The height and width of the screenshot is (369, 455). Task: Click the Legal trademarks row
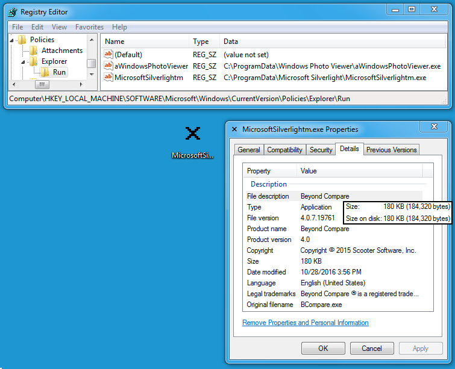334,294
